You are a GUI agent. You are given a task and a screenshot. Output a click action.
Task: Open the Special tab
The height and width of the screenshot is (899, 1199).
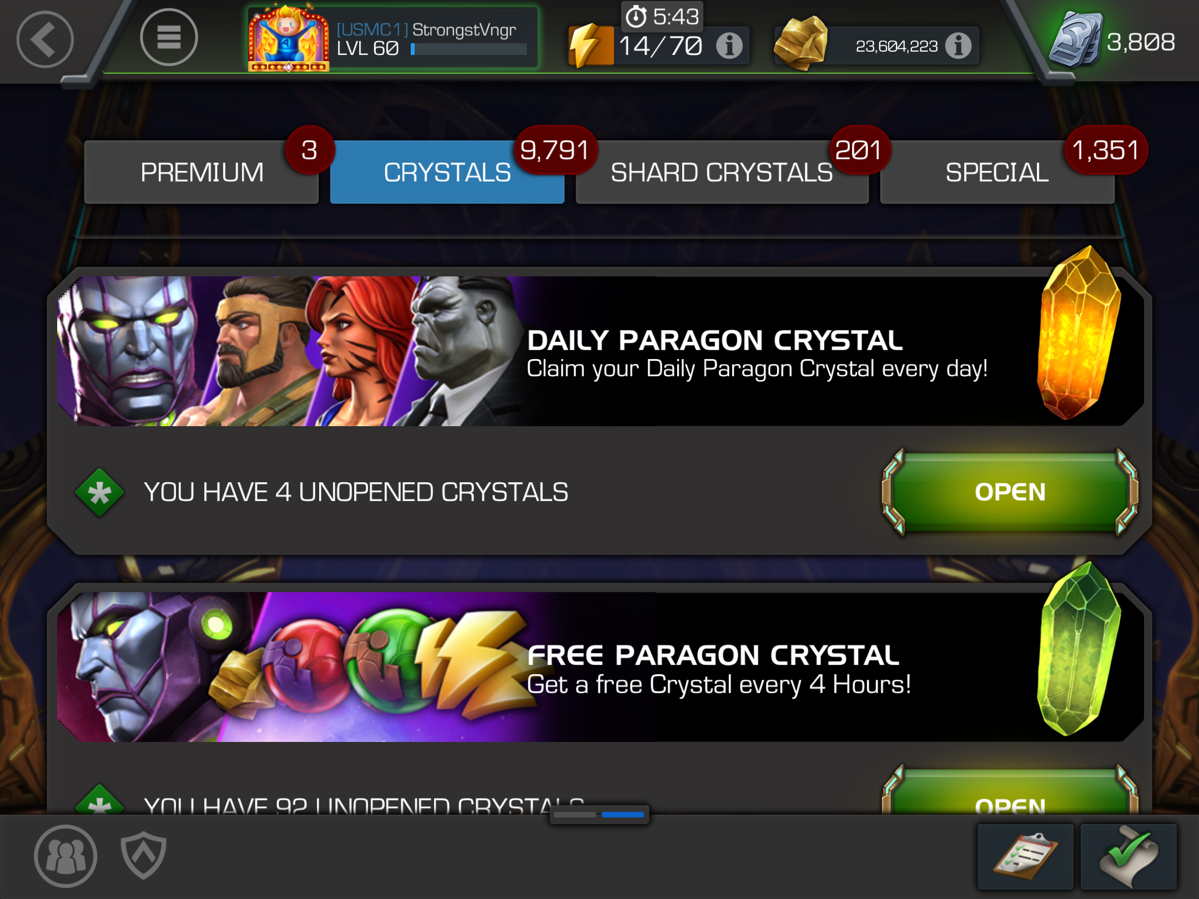coord(997,172)
